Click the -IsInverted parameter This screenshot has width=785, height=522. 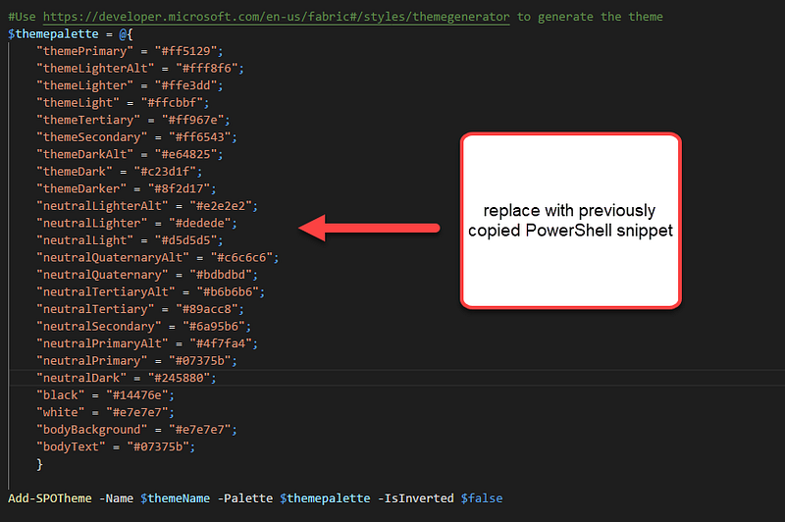pos(415,498)
